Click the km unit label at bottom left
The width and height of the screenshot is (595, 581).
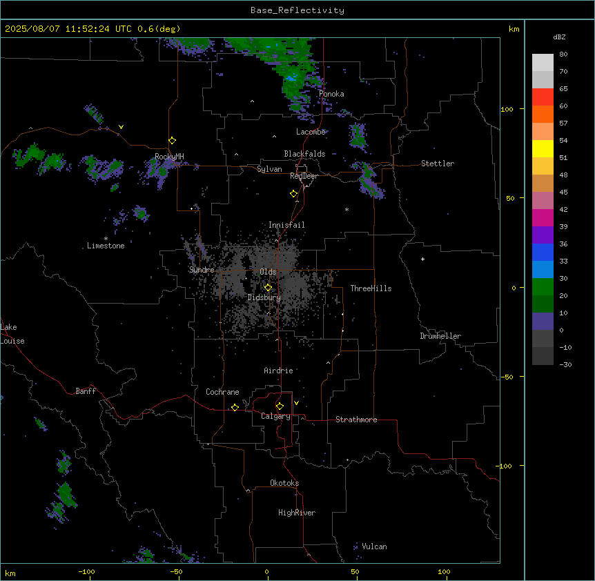click(x=10, y=573)
